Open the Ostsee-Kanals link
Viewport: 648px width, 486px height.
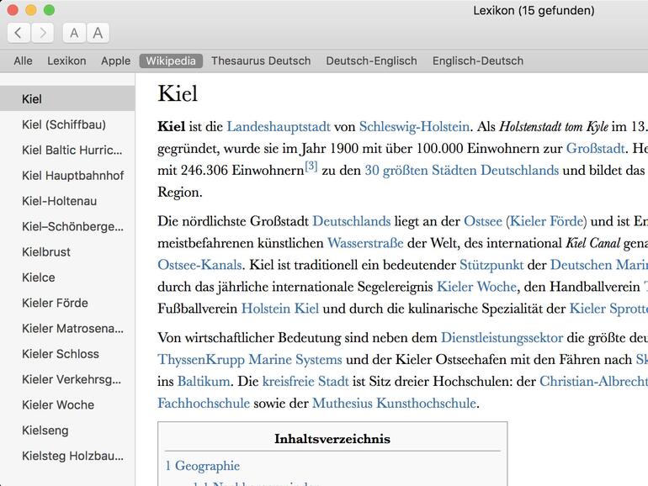pos(199,265)
